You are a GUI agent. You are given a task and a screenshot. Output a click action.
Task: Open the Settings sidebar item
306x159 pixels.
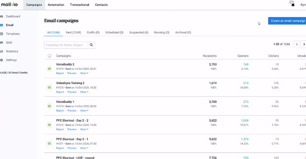(x=11, y=60)
